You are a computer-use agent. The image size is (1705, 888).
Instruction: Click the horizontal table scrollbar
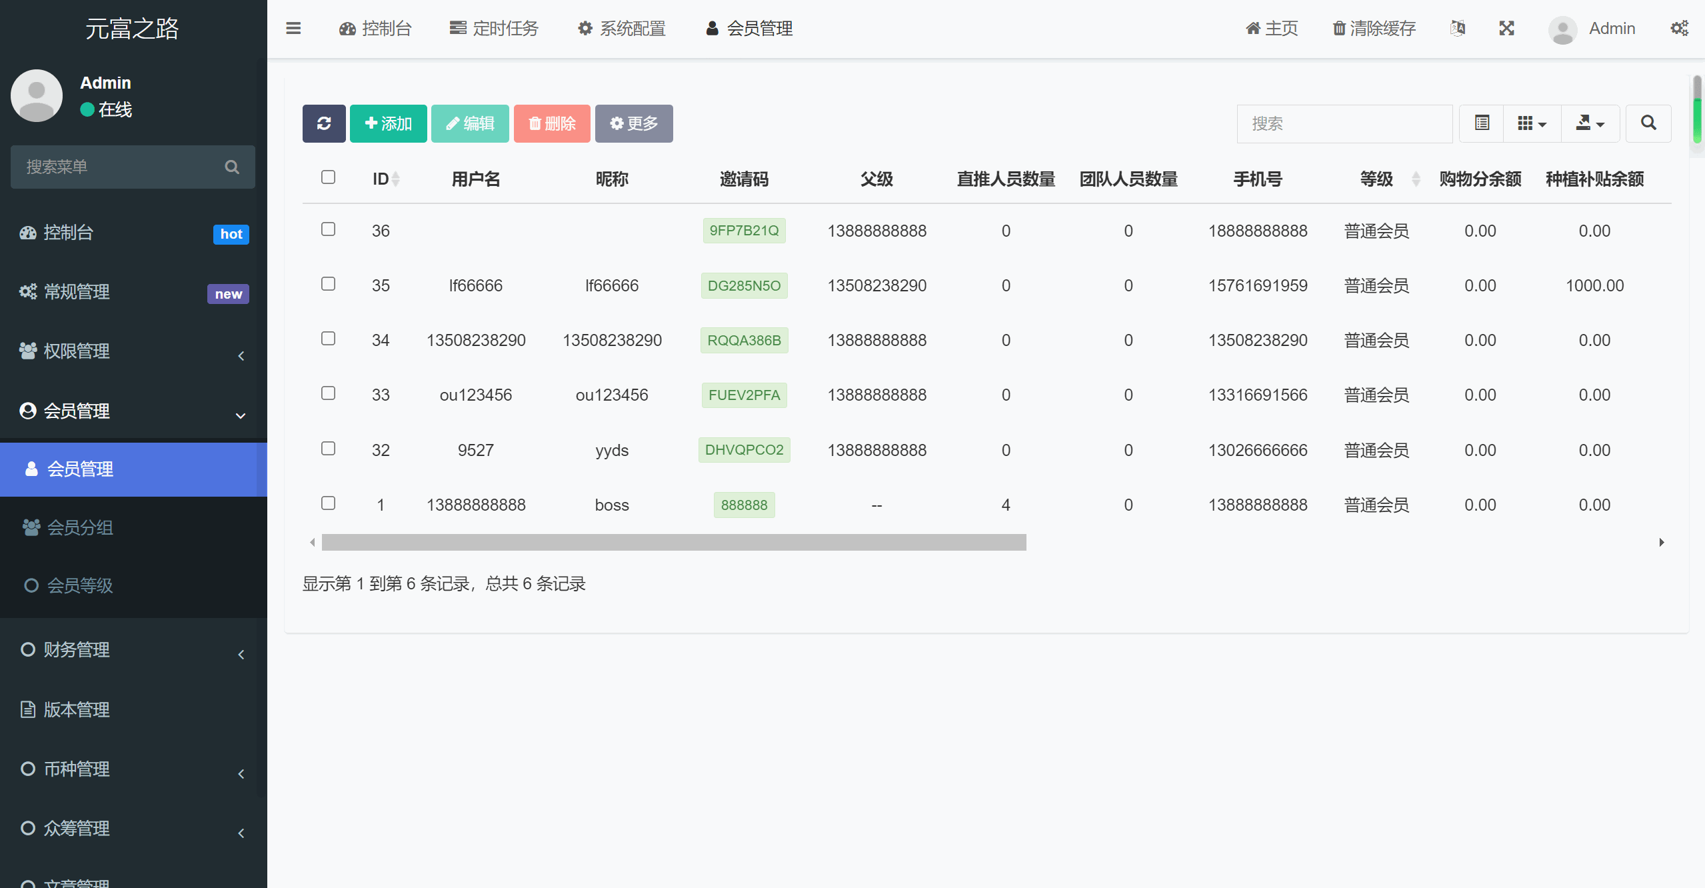[673, 543]
